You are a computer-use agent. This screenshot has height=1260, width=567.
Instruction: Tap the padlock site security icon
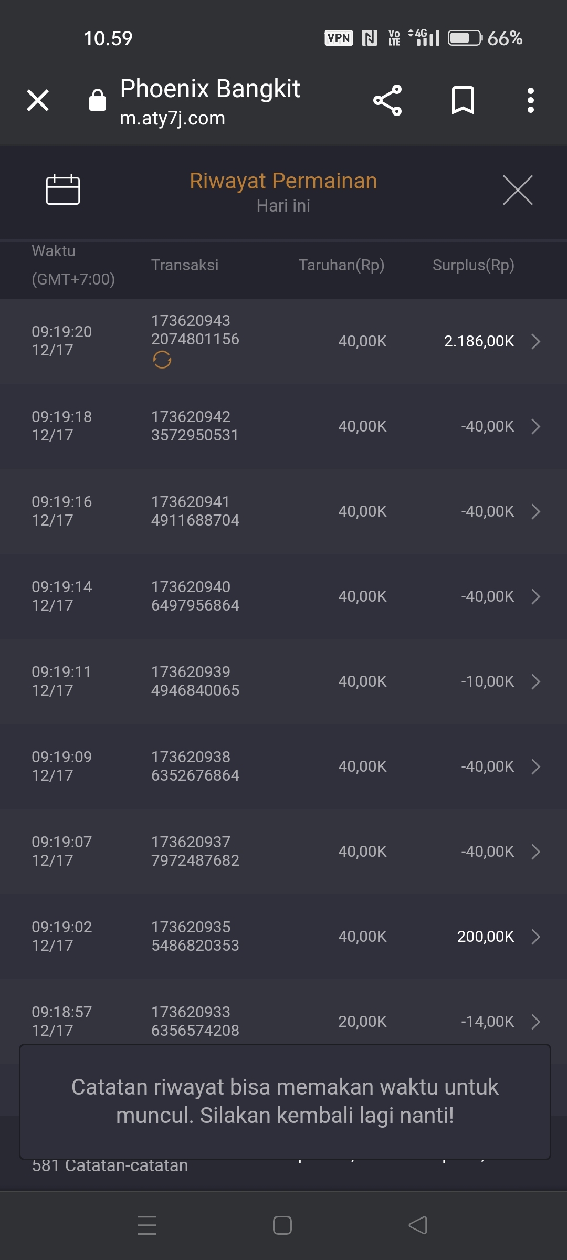click(98, 100)
